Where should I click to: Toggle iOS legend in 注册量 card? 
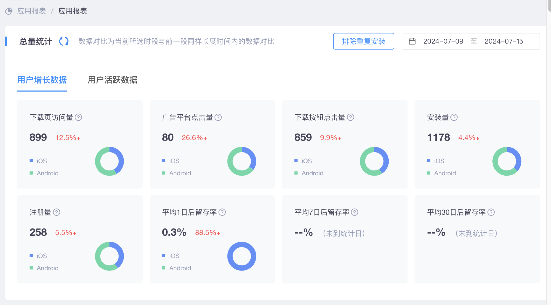38,256
